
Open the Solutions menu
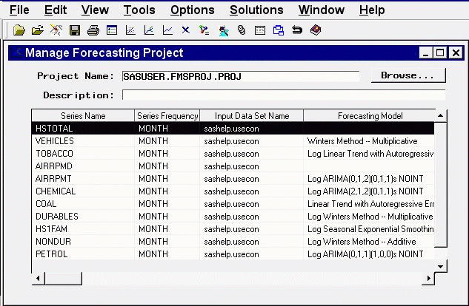click(256, 10)
